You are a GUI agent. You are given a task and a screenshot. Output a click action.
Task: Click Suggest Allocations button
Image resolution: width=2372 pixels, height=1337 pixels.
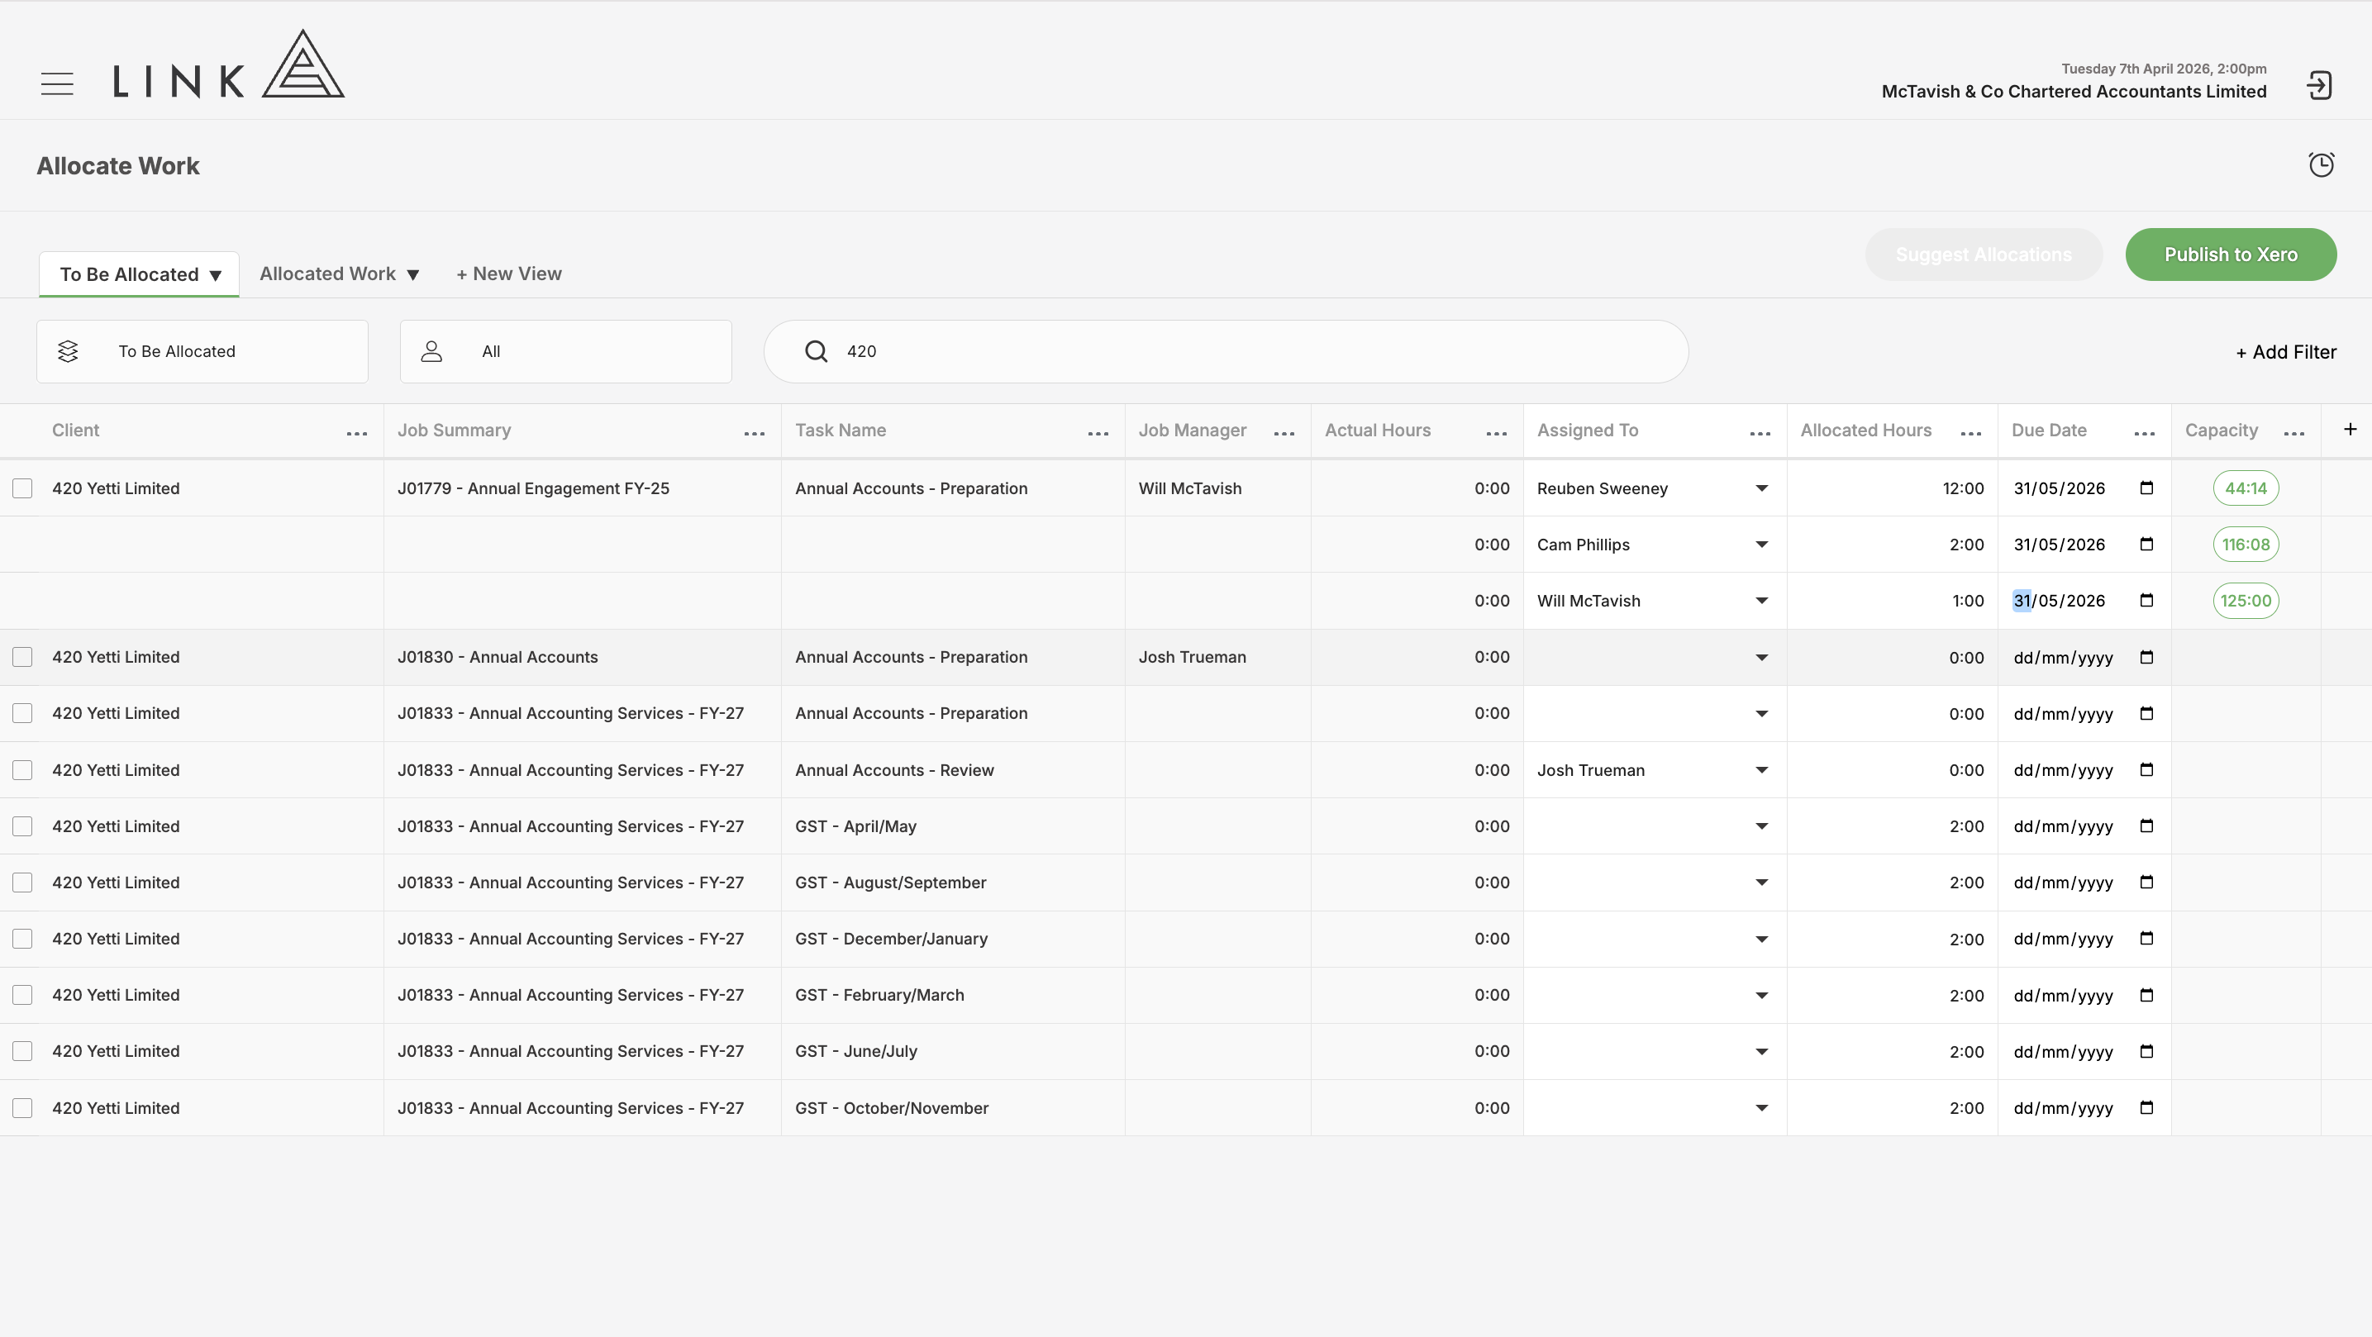click(1984, 255)
